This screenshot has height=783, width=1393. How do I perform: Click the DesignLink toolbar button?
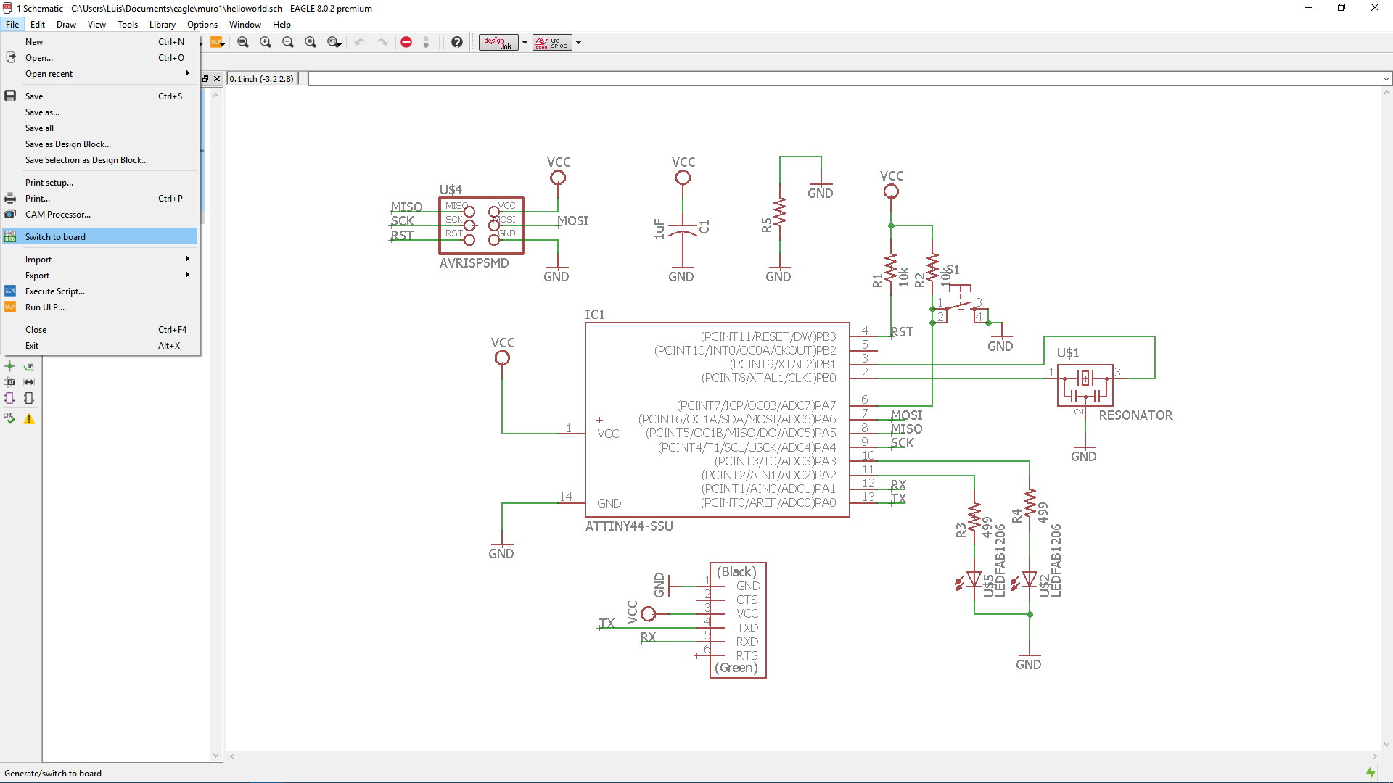[x=498, y=42]
